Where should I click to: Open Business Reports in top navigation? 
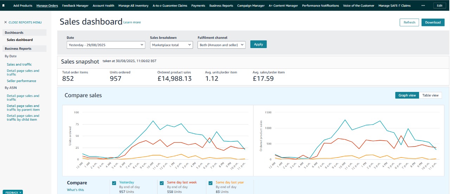click(x=221, y=6)
